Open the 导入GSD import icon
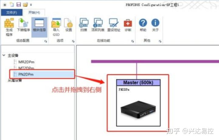Image resolution: width=219 pixels, height=140 pixels. pyautogui.click(x=56, y=27)
